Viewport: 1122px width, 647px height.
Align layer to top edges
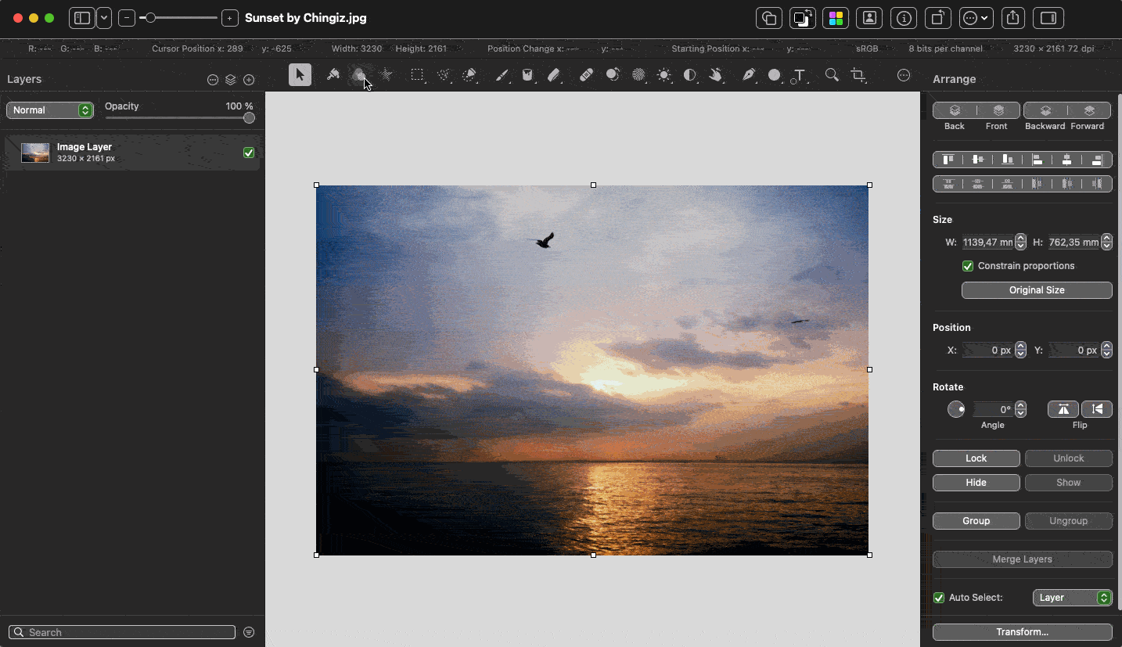pyautogui.click(x=948, y=160)
